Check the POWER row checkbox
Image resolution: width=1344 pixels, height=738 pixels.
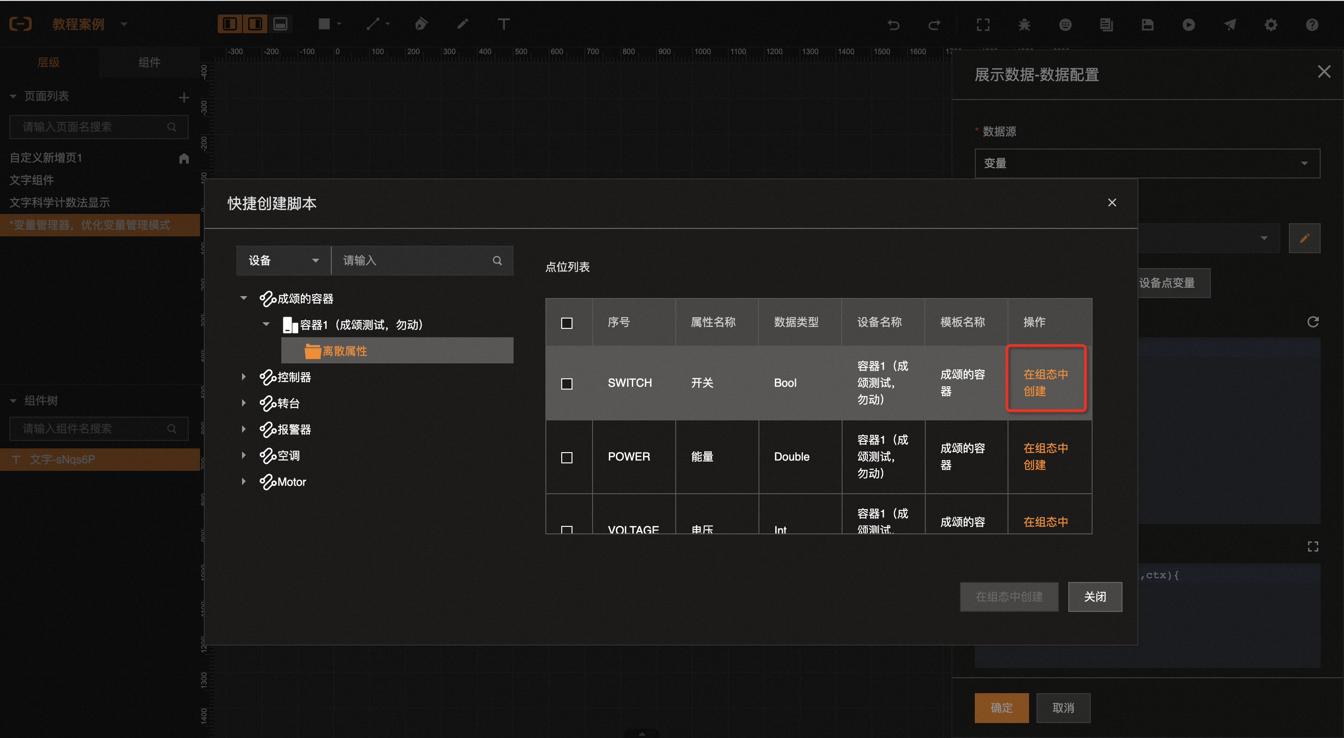tap(566, 457)
